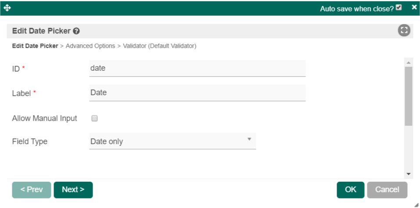Open the Field Type dropdown

172,142
